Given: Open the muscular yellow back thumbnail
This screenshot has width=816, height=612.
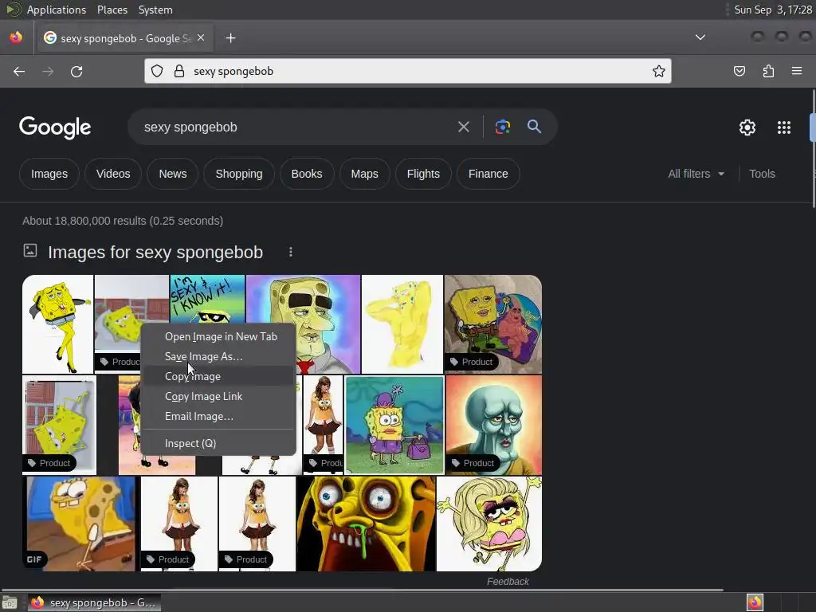Looking at the screenshot, I should click(x=402, y=324).
